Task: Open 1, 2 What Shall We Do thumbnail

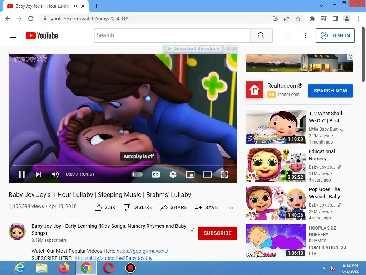Action: (276, 127)
